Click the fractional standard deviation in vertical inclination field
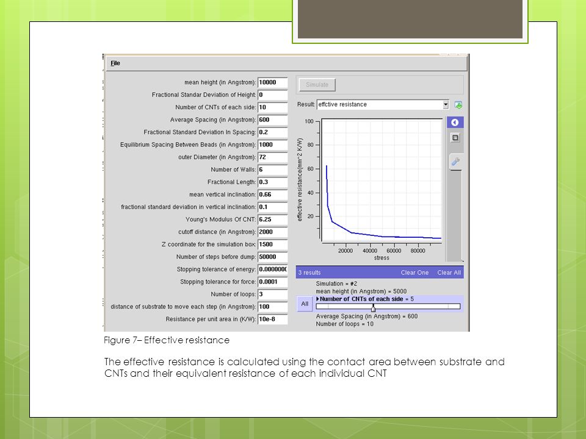Viewport: 586px width, 439px height. click(272, 207)
